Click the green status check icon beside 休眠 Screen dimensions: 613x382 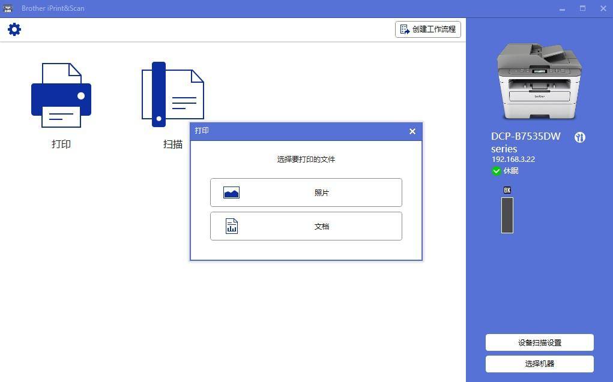[x=497, y=171]
